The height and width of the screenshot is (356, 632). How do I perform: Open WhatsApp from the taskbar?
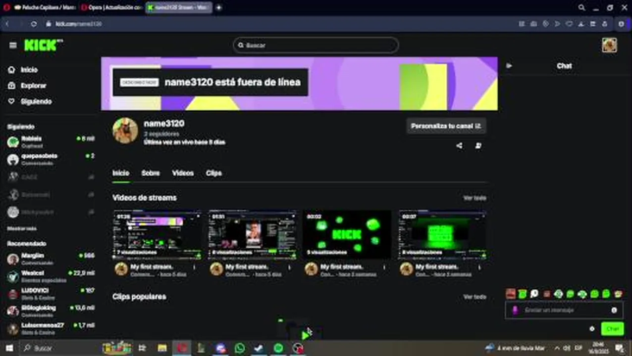[x=240, y=348]
